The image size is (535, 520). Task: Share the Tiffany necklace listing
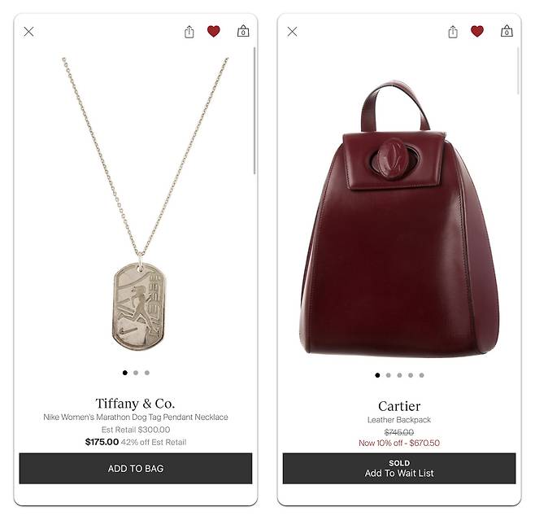coord(189,32)
